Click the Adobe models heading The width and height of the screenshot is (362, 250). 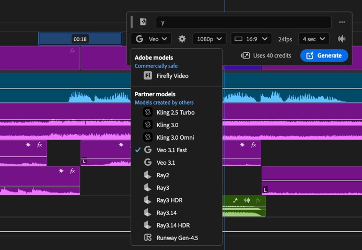(154, 58)
